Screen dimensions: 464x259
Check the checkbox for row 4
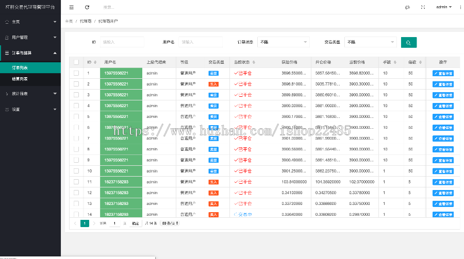click(76, 106)
